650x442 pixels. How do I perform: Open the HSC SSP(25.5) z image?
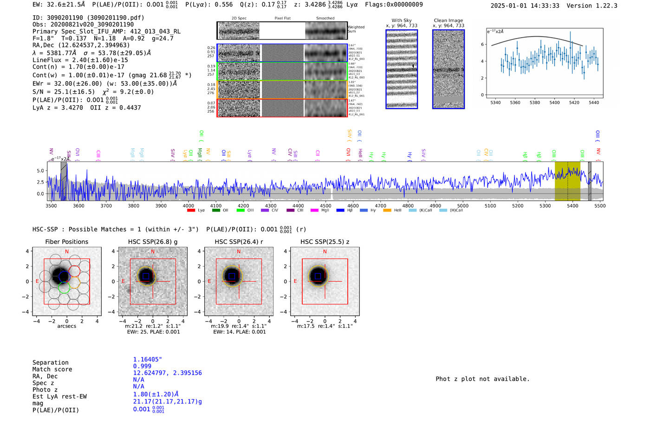(x=325, y=282)
